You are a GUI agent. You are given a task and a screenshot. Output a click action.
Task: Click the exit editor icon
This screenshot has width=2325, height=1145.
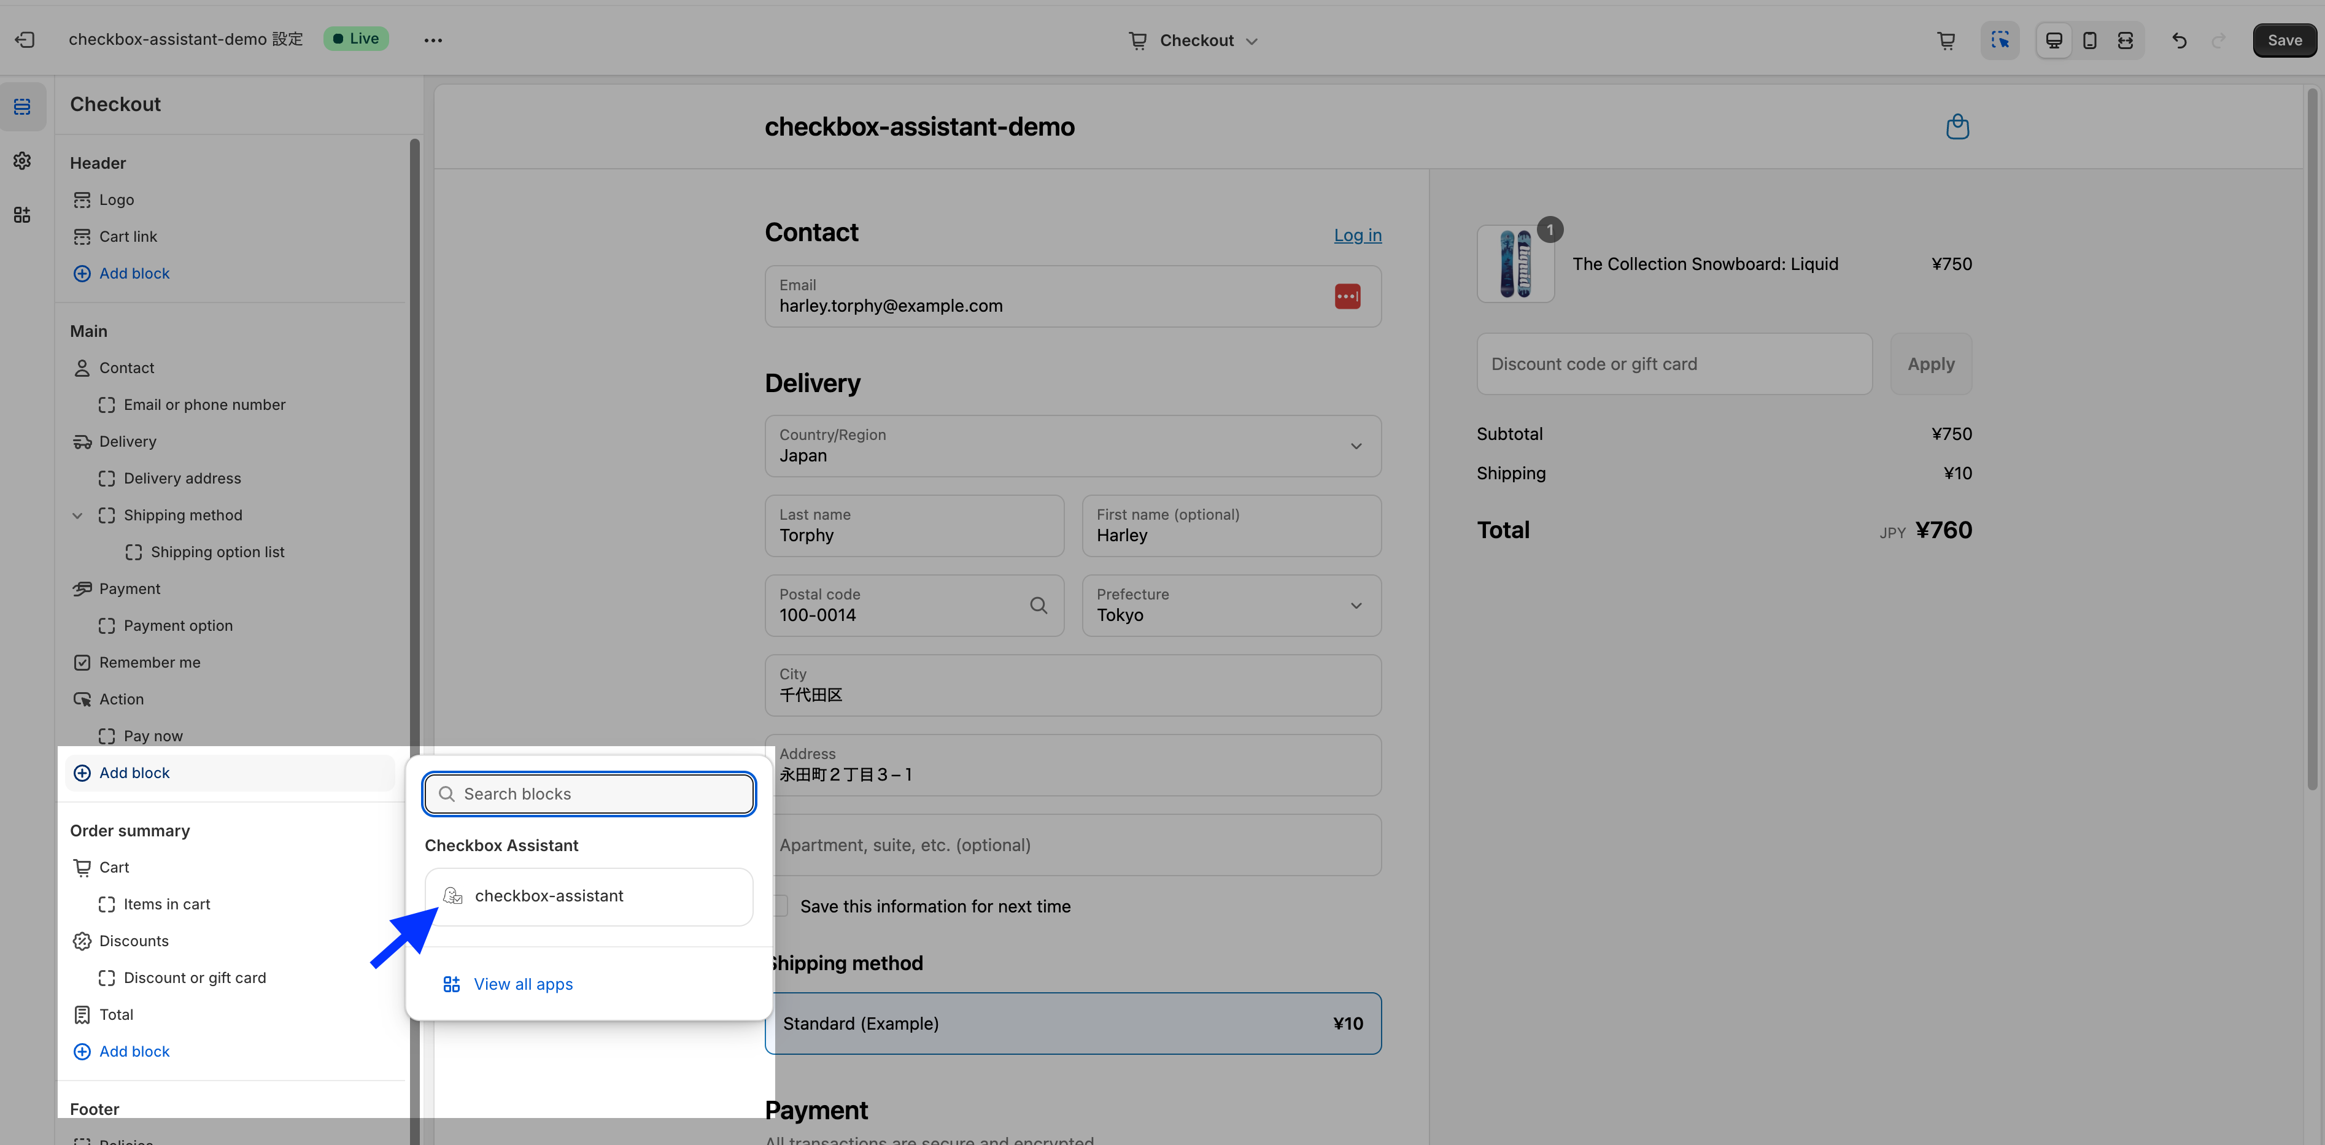click(25, 40)
